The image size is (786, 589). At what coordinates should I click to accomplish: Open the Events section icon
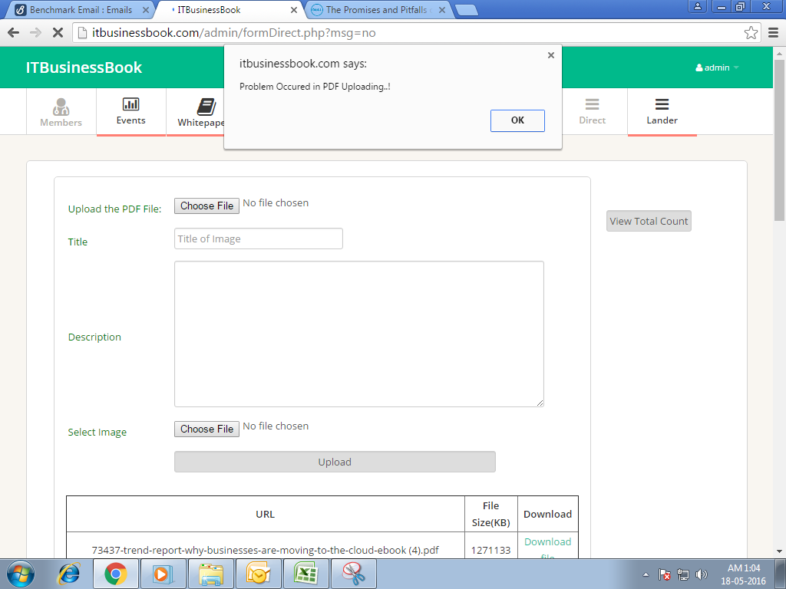[x=130, y=104]
